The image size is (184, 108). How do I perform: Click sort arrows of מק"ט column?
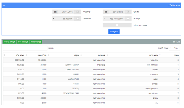click(x=48, y=55)
